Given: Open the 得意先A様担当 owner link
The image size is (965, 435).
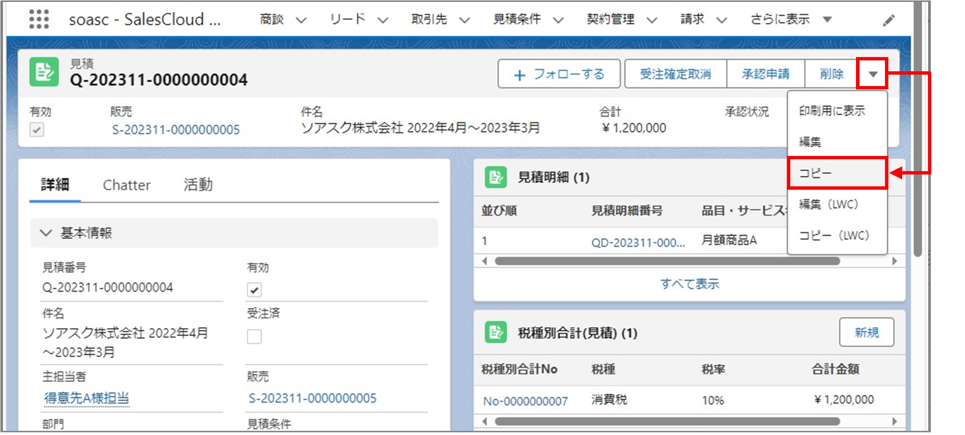Looking at the screenshot, I should tap(86, 398).
